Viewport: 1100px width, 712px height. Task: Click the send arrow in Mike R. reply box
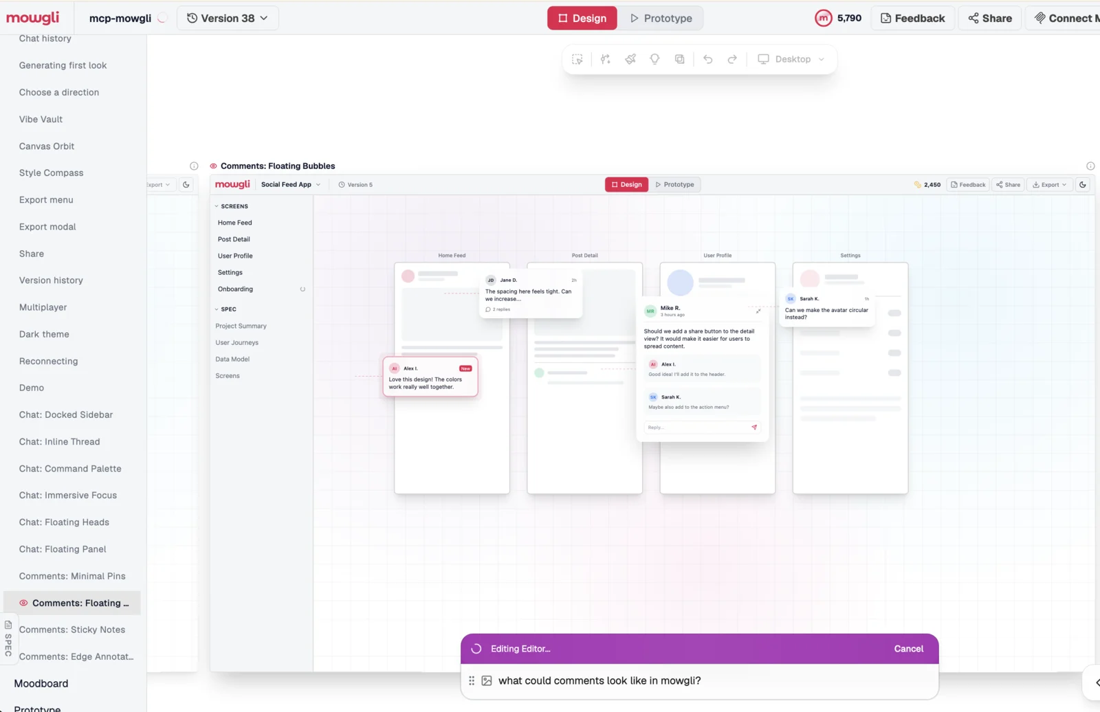(x=754, y=427)
